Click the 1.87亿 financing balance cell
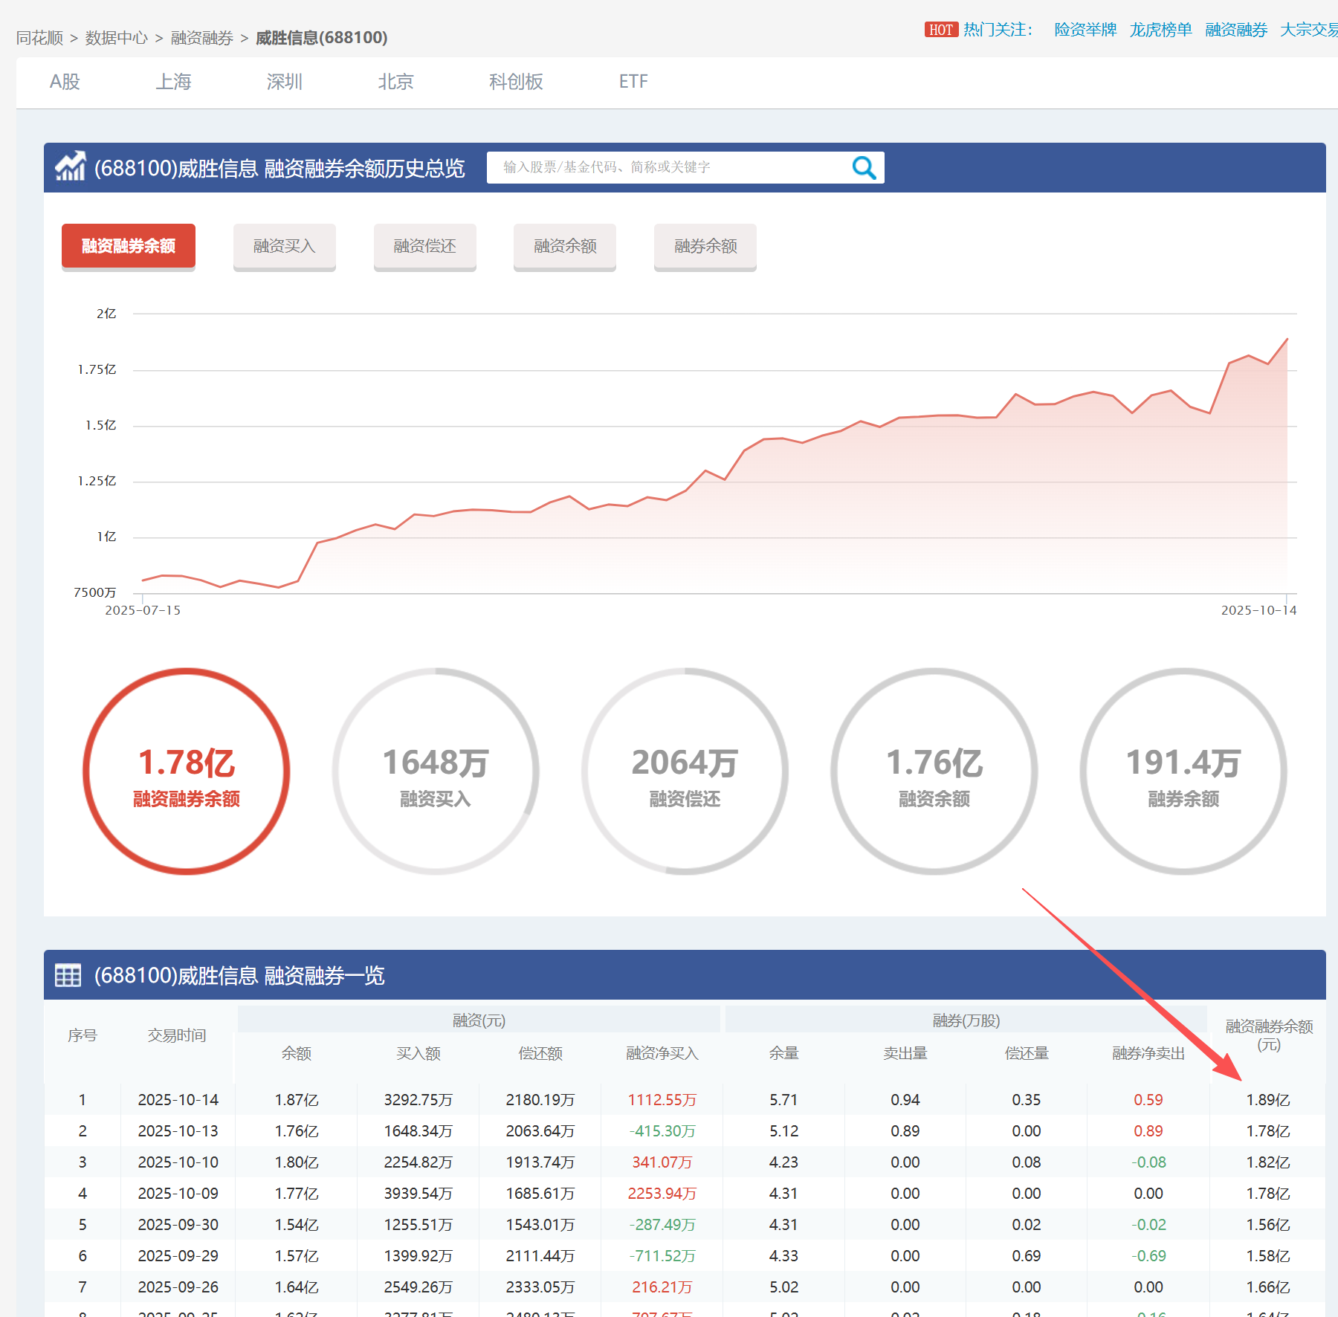The width and height of the screenshot is (1338, 1317). coord(297,1100)
